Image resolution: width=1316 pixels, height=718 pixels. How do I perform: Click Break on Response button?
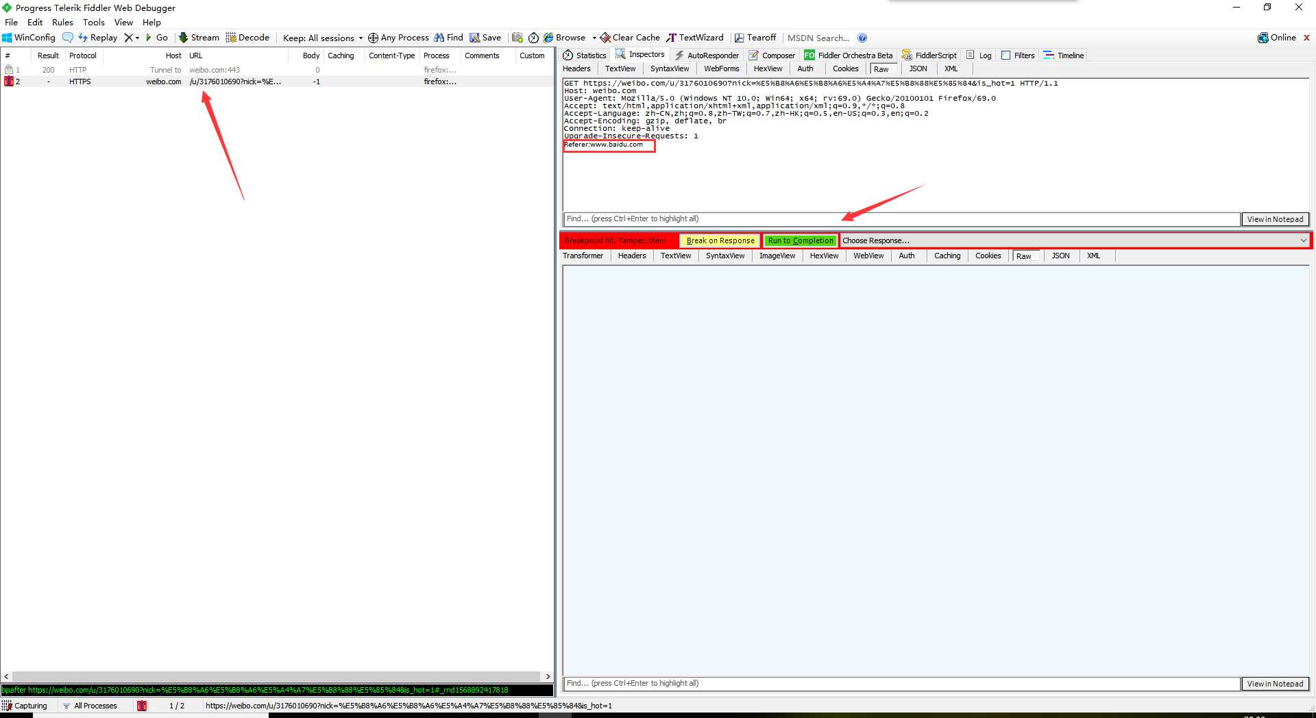click(x=720, y=240)
